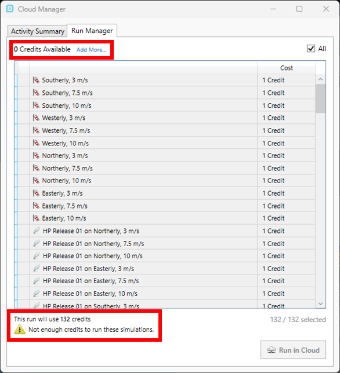Switch to the Activity Summary tab
Image resolution: width=340 pixels, height=373 pixels.
[37, 31]
